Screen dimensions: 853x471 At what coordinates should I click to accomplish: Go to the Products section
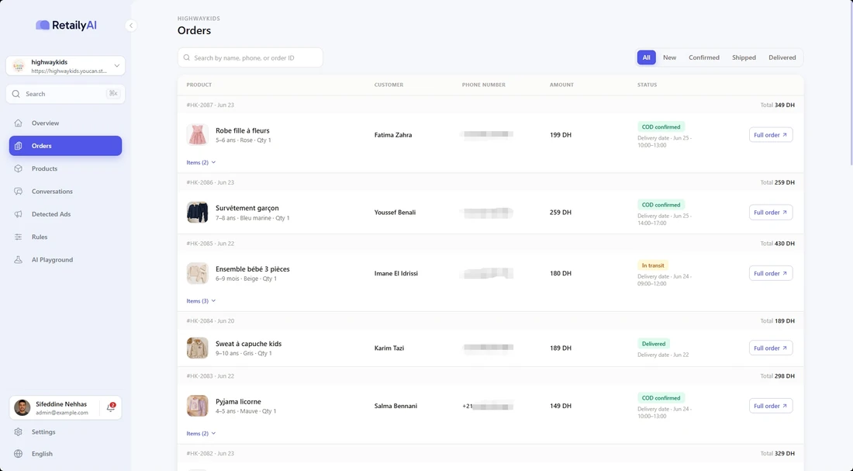tap(65, 169)
